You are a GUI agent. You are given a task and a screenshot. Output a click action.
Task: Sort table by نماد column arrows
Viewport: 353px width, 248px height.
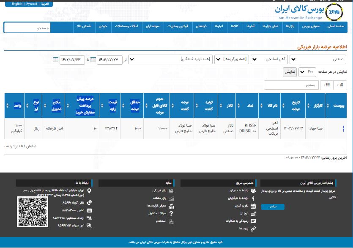[238, 105]
